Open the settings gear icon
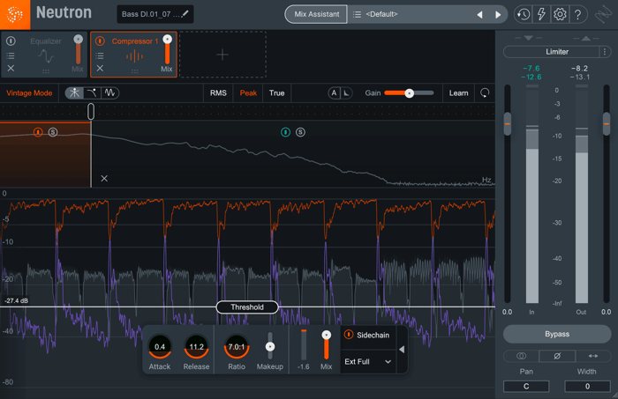The height and width of the screenshot is (399, 618). tap(560, 15)
